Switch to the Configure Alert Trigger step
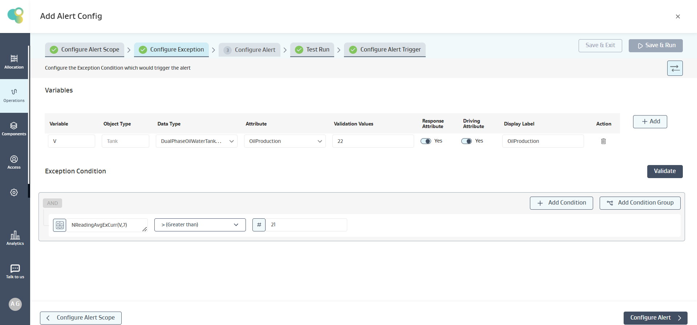The height and width of the screenshot is (325, 697). [x=385, y=50]
